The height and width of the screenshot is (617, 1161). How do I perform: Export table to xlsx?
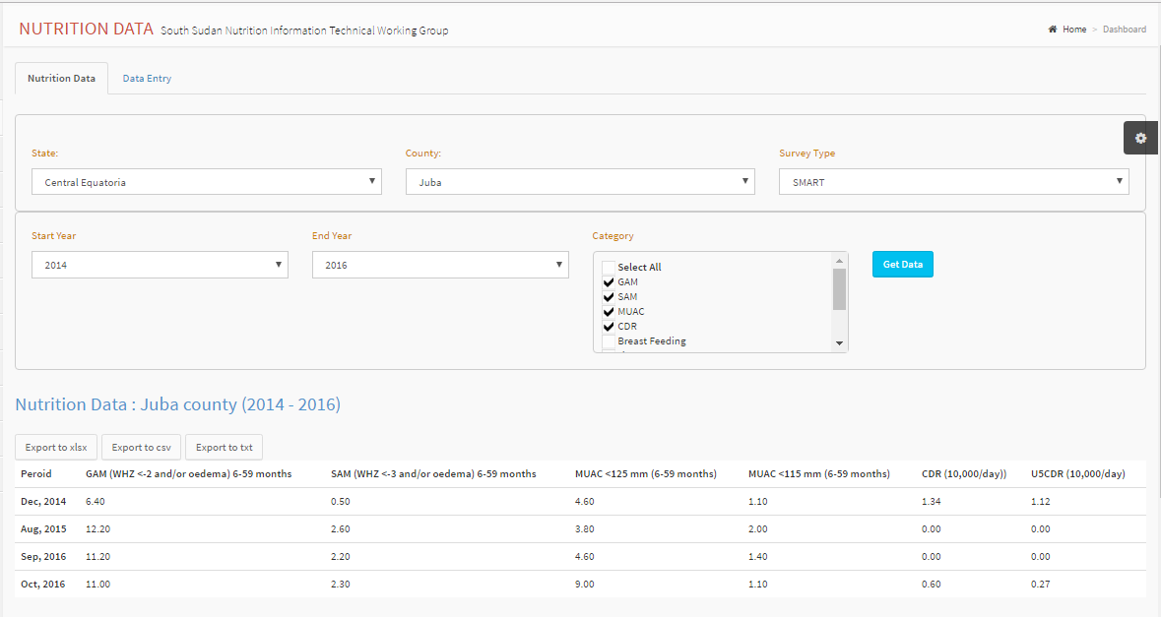click(x=56, y=448)
